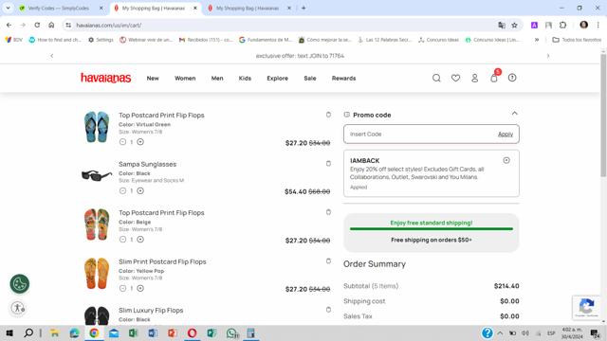
Task: Bookmark this page with star icon
Action: 514,26
